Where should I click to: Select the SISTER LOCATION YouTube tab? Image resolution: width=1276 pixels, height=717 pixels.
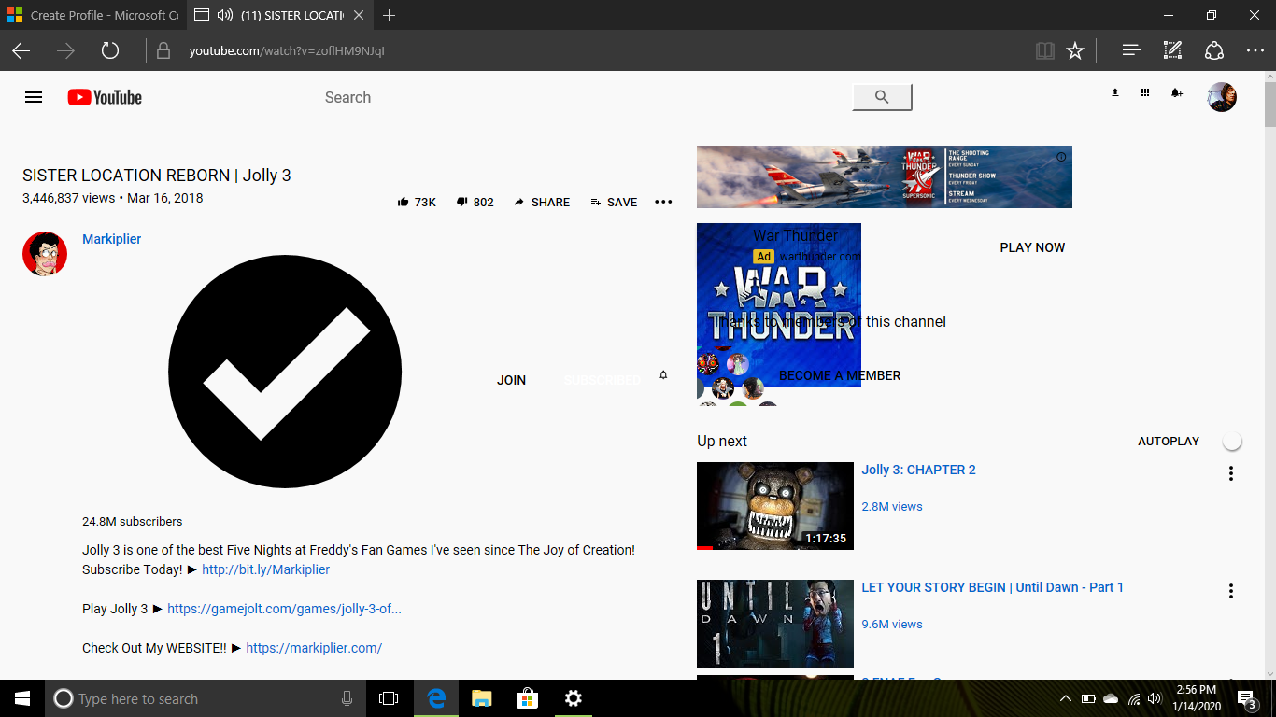280,15
